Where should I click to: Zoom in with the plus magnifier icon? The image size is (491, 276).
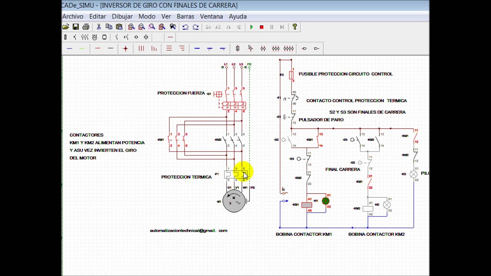[132, 27]
